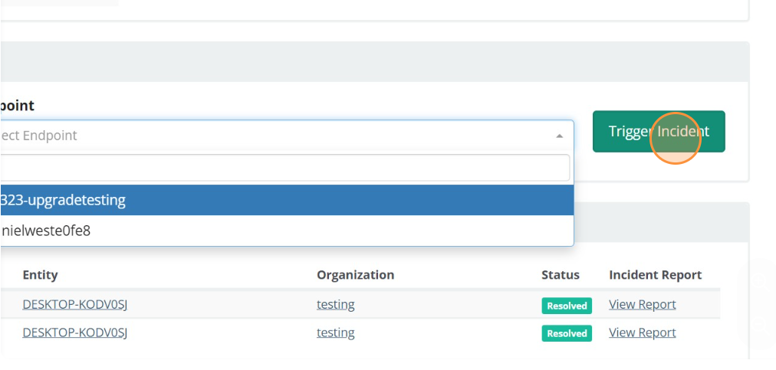Click the Trigger Incident button
Screen dimensions: 776x370
[658, 131]
